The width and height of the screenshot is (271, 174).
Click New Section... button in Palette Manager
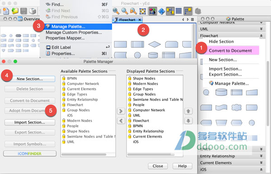30,79
